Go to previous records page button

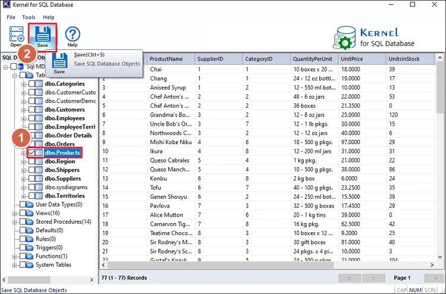[x=374, y=278]
